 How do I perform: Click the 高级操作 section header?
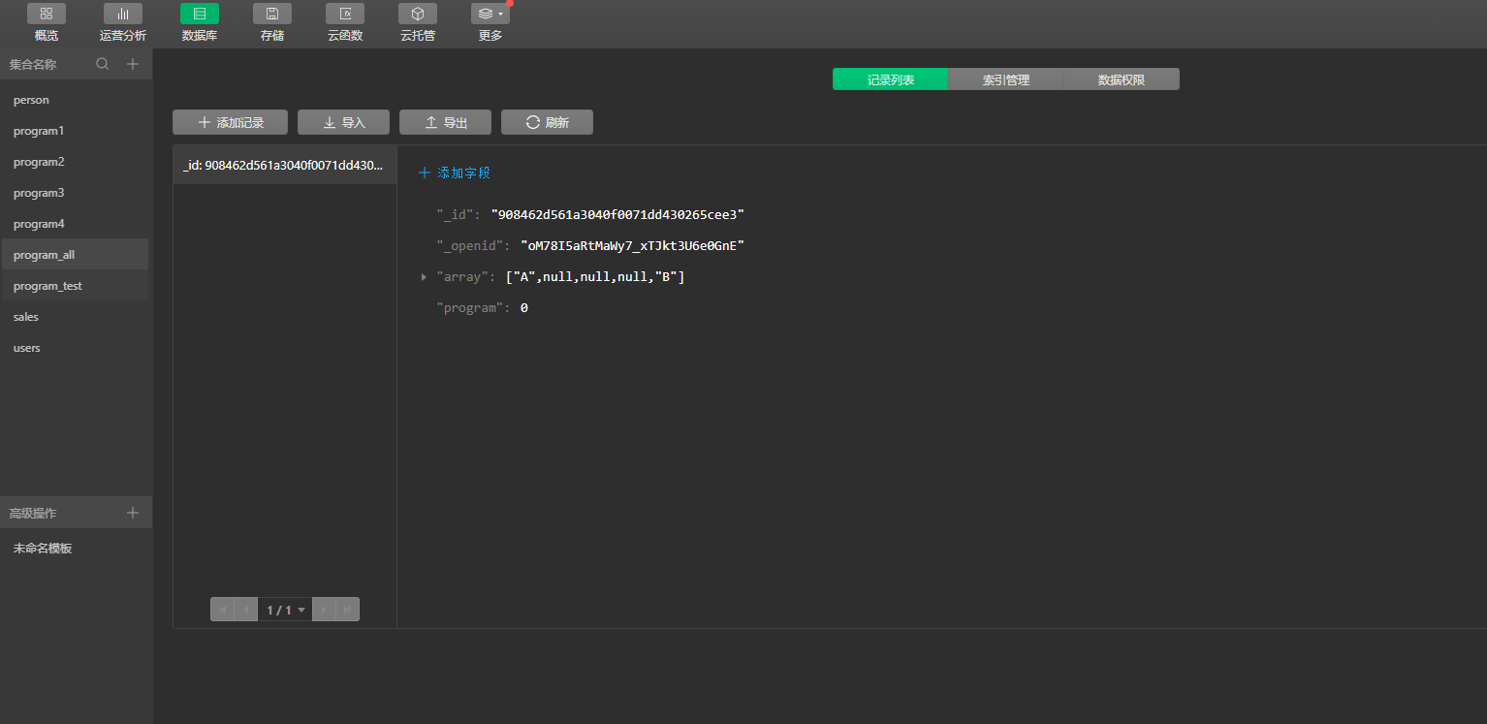pyautogui.click(x=33, y=513)
